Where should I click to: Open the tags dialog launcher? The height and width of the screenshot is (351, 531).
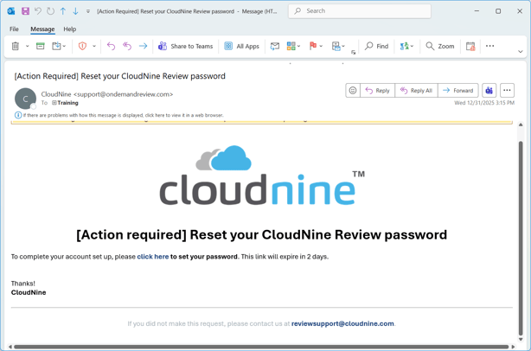click(353, 52)
